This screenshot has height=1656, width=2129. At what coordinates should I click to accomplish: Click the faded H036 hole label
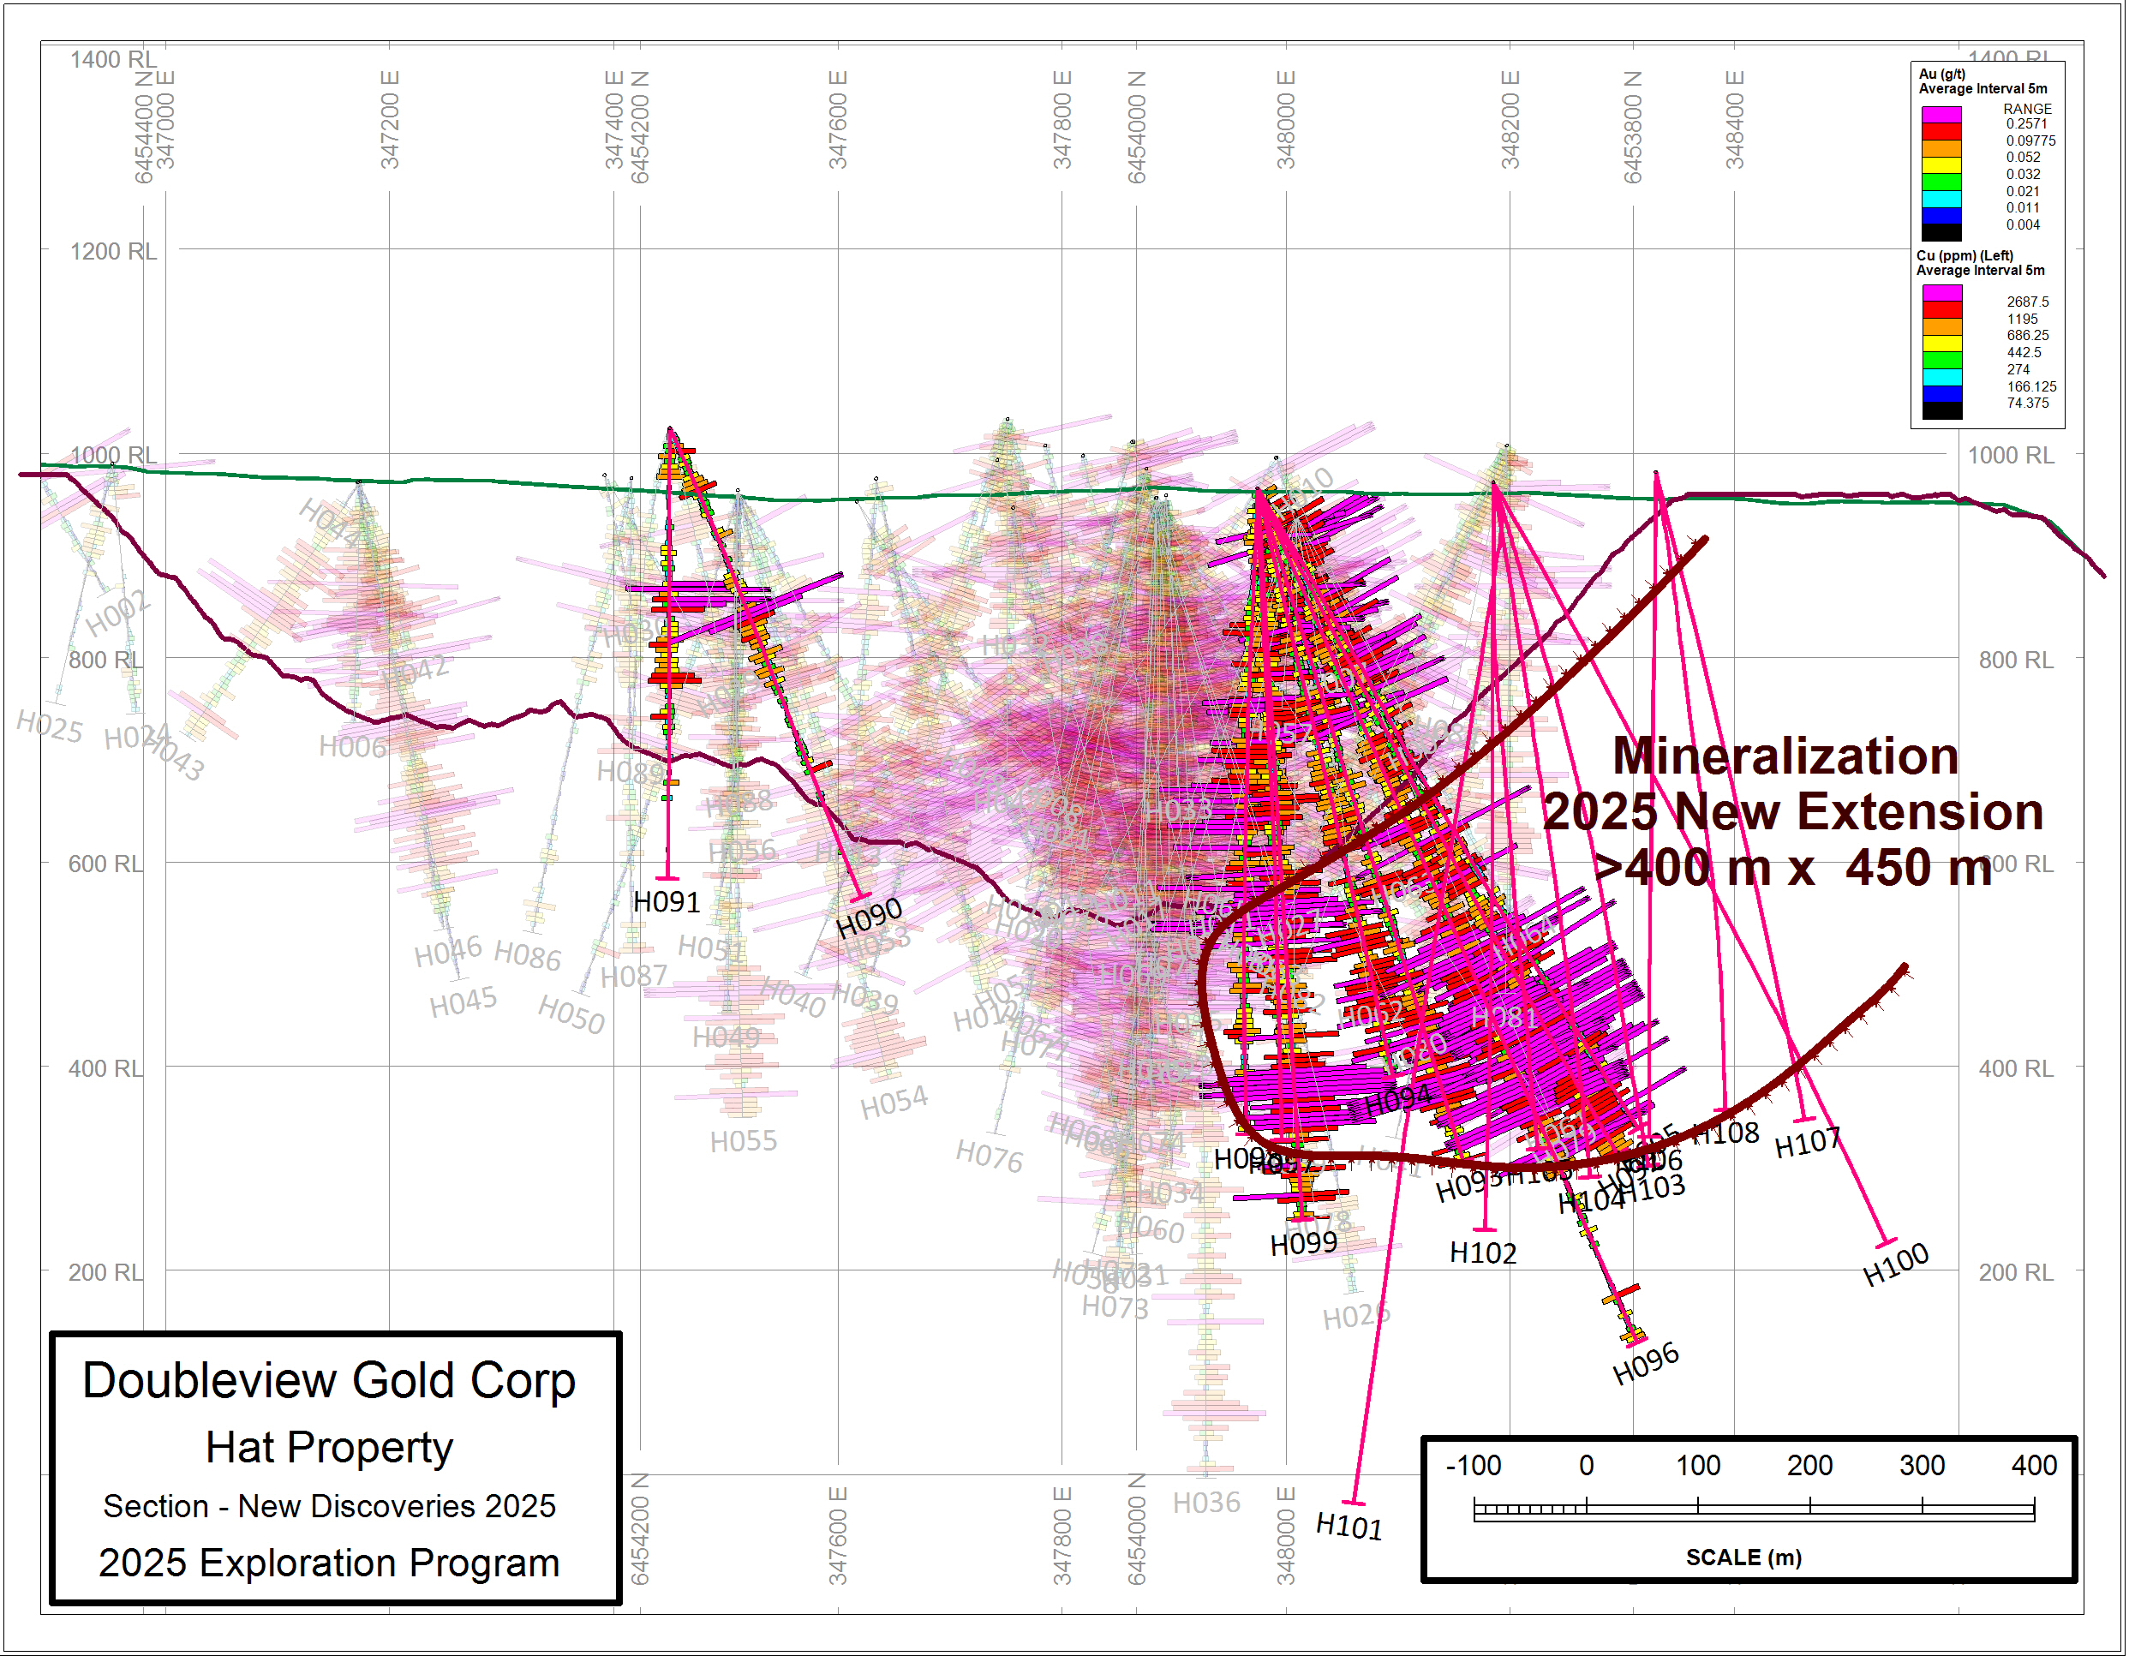(1207, 1503)
